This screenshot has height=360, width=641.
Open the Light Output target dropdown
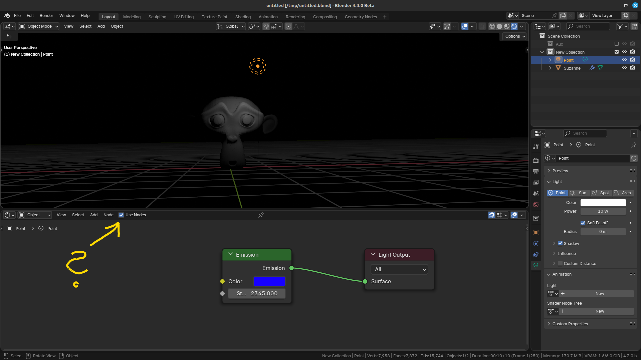[x=399, y=269]
